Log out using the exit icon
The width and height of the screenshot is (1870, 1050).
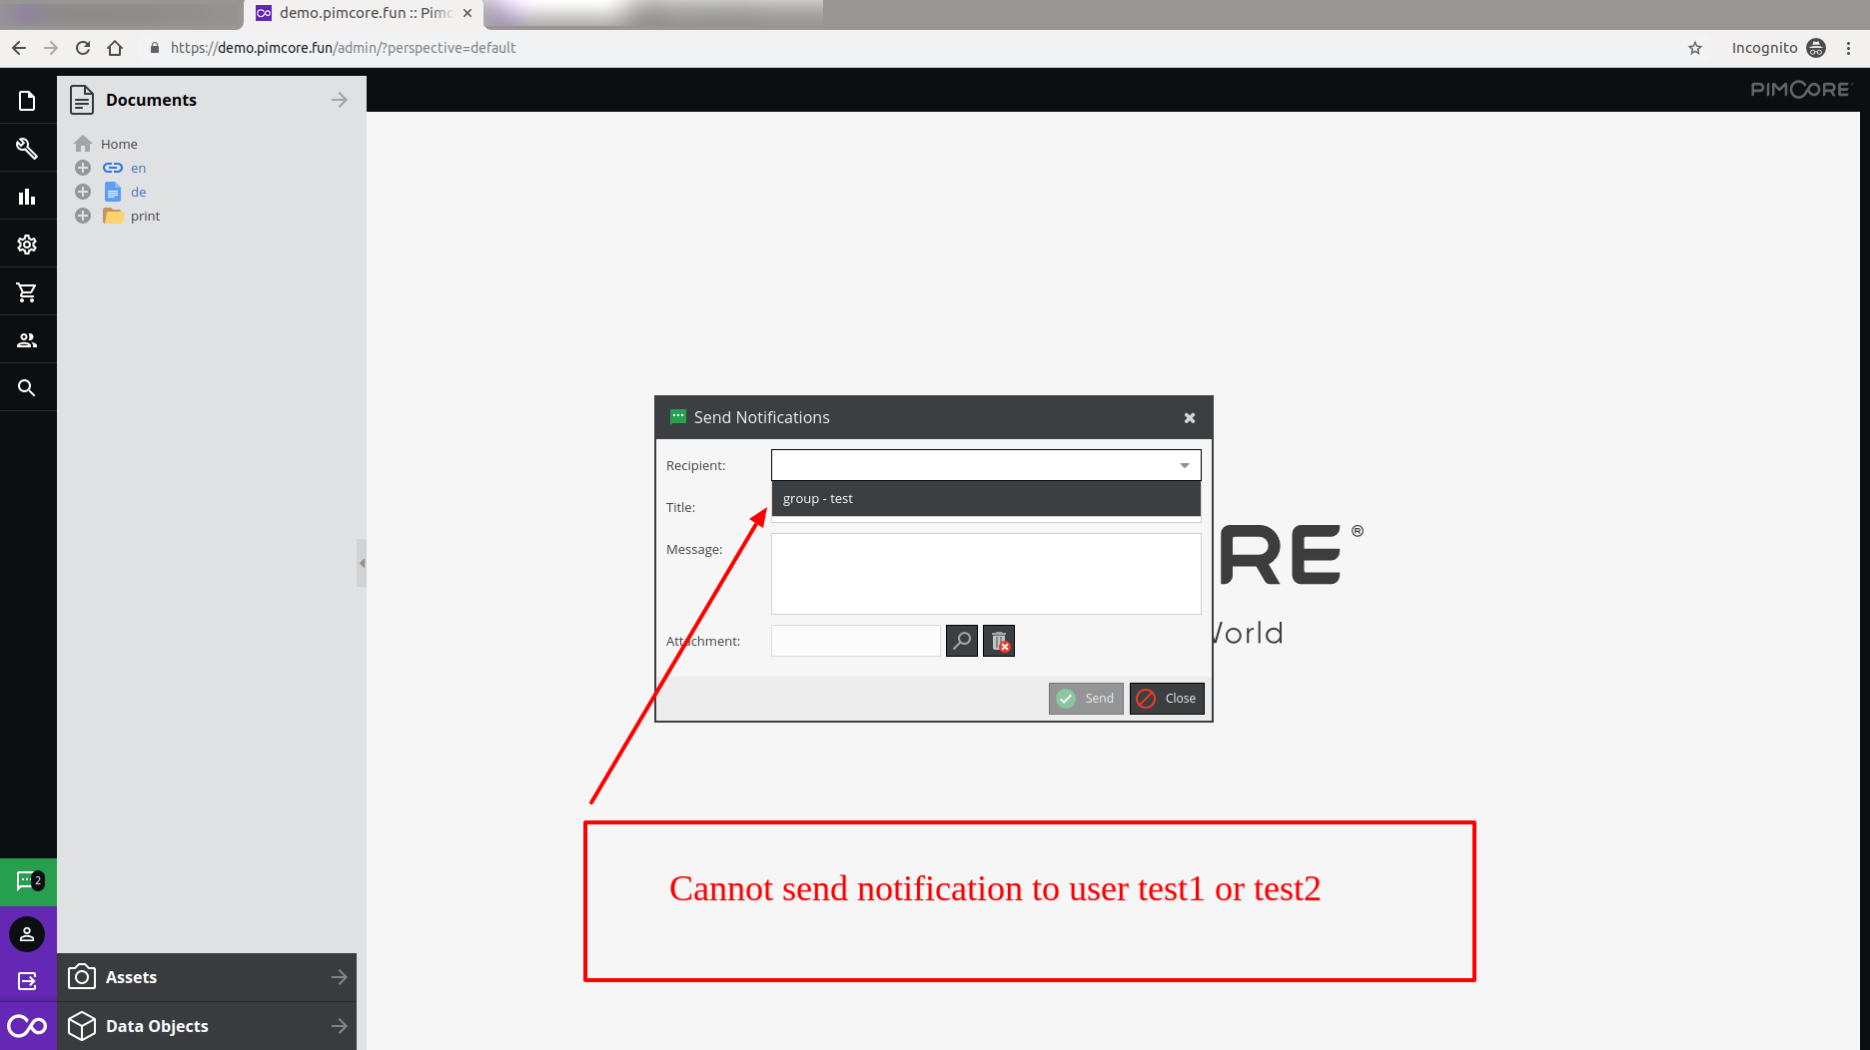pos(27,979)
